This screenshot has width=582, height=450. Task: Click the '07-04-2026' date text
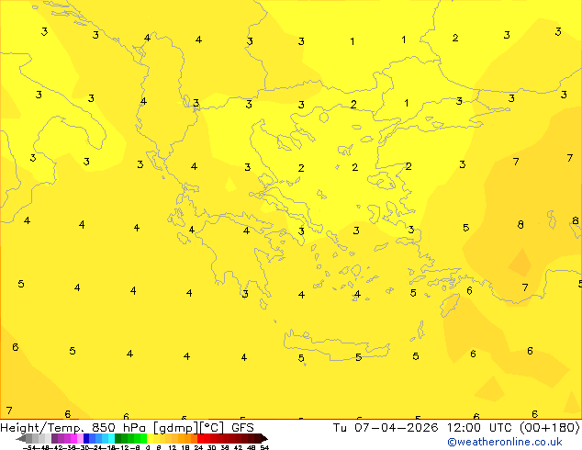397,428
